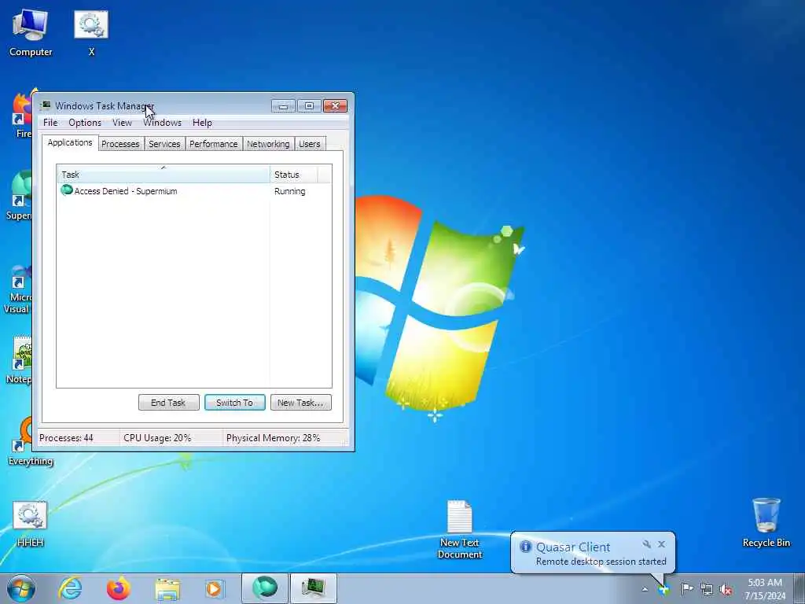Close the Windows Task Manager window
The width and height of the screenshot is (805, 604).
[335, 106]
